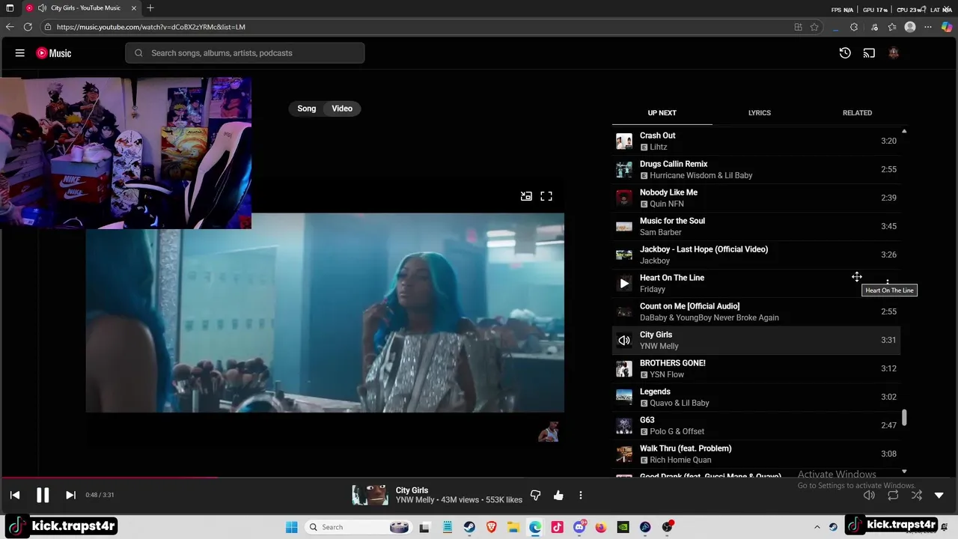Click the now-playing speaker icon for City Girls
The width and height of the screenshot is (958, 539).
click(x=624, y=340)
